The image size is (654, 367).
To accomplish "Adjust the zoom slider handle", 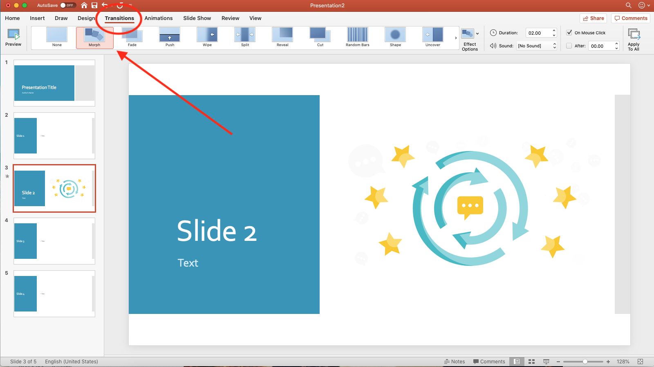I will [x=585, y=362].
